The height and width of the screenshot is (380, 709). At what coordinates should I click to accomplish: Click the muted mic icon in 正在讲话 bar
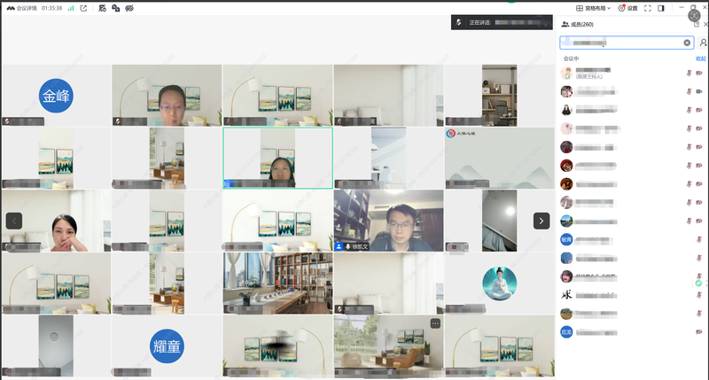[459, 22]
